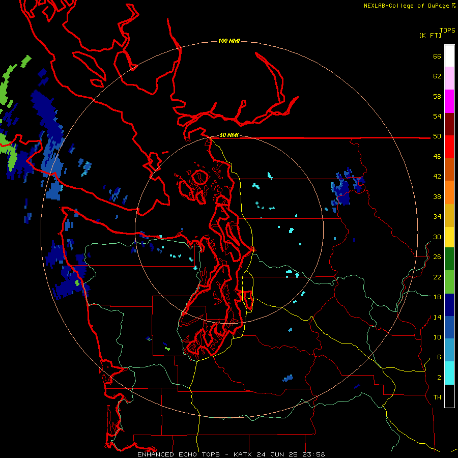The height and width of the screenshot is (458, 458).
Task: Click the 2 legend value
Action: [439, 378]
